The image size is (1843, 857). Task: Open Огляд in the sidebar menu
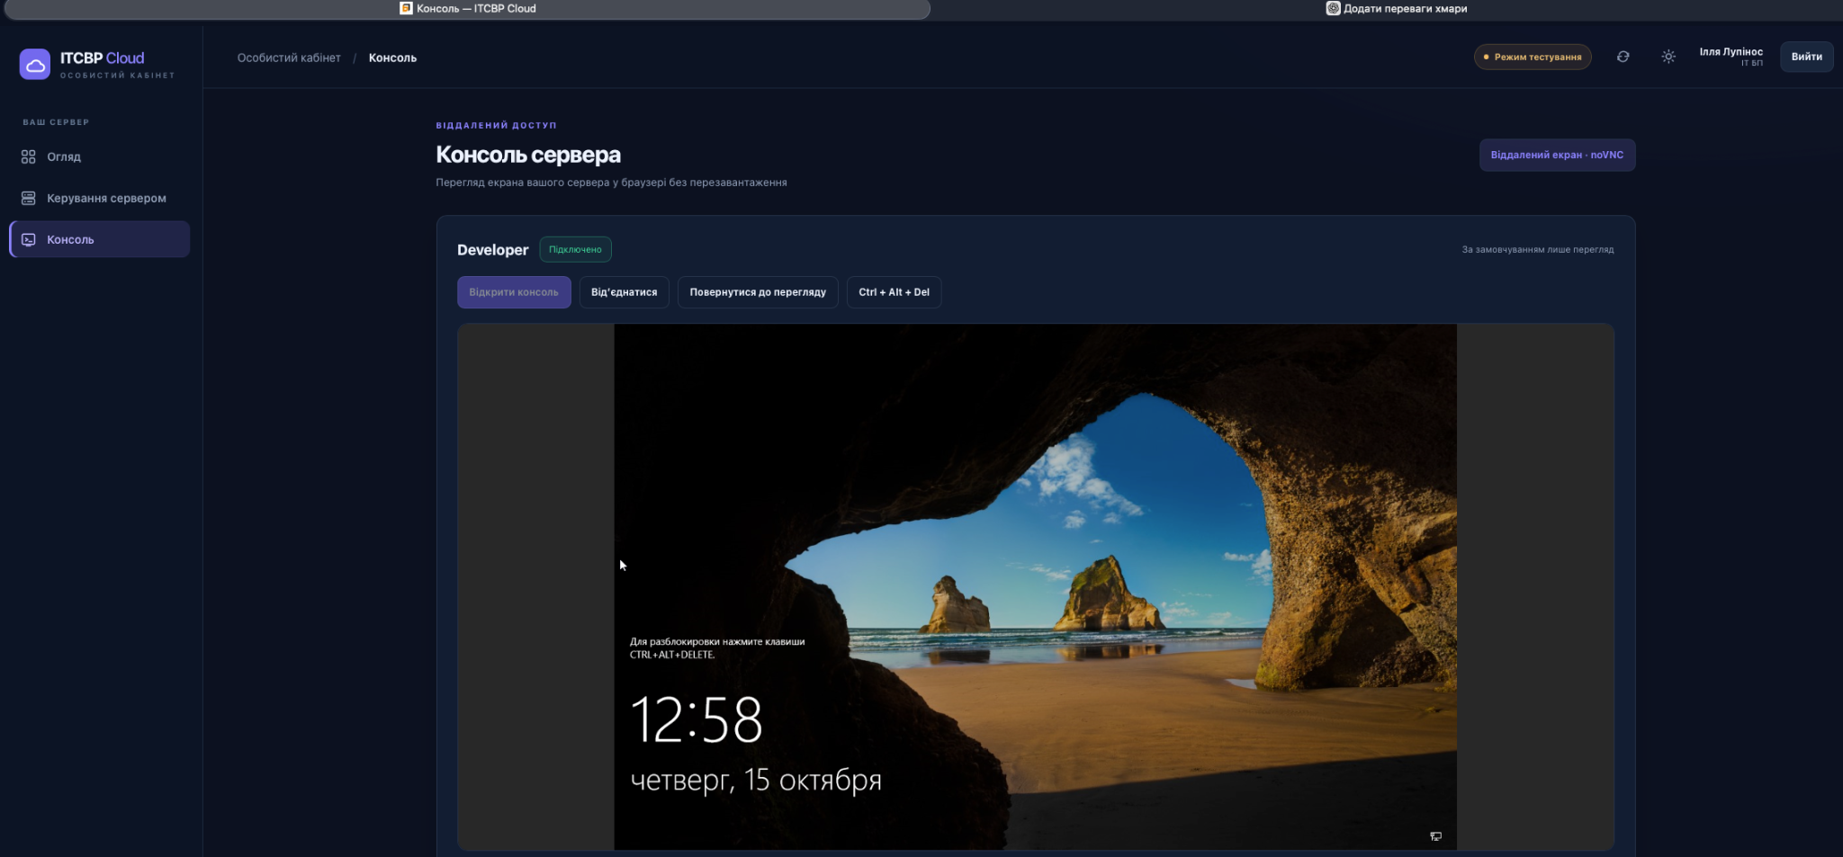(99, 156)
